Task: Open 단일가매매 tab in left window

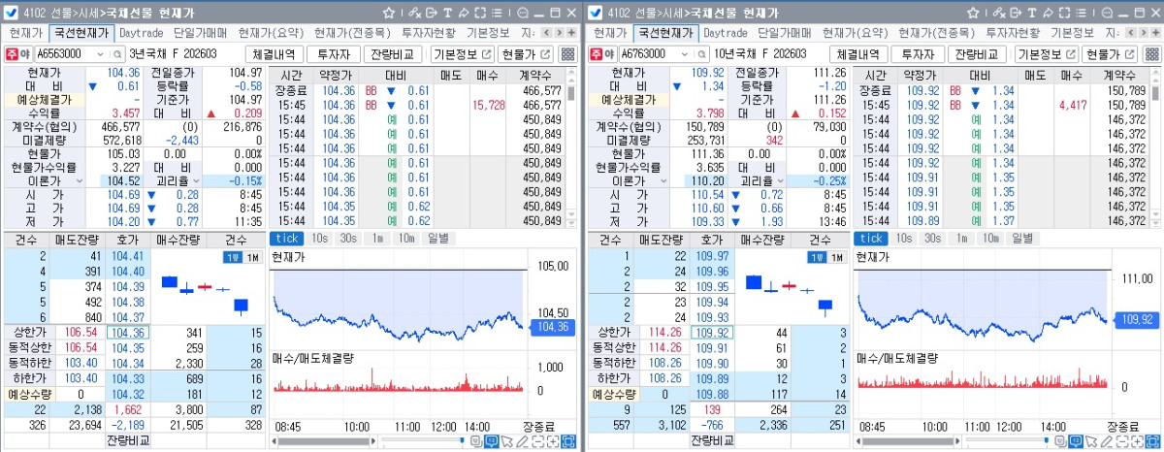Action: coord(201,32)
